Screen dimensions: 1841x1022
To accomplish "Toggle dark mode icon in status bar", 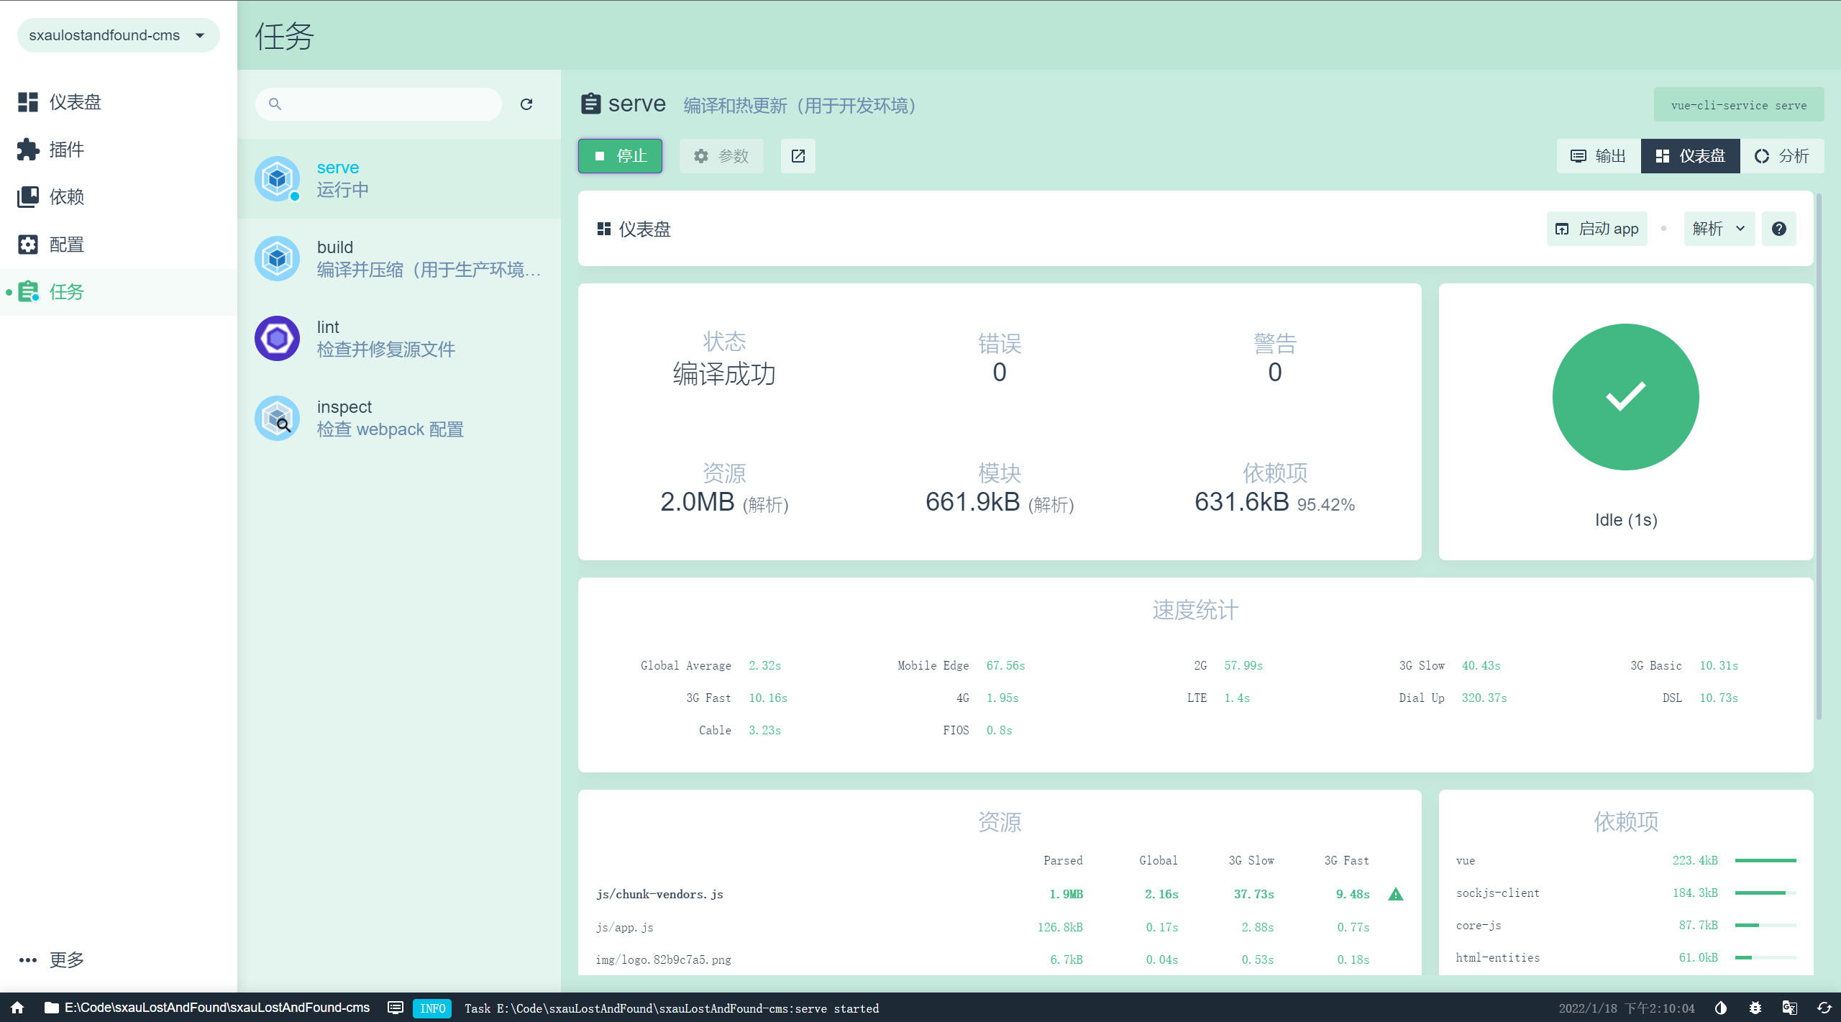I will (x=1721, y=1008).
